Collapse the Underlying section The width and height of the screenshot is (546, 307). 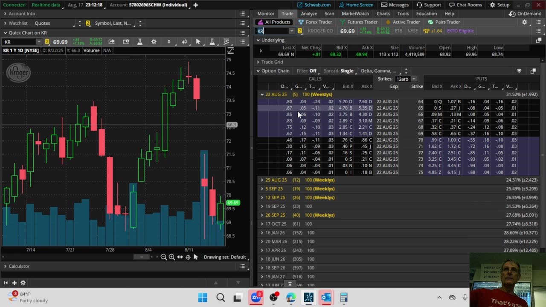pyautogui.click(x=258, y=40)
